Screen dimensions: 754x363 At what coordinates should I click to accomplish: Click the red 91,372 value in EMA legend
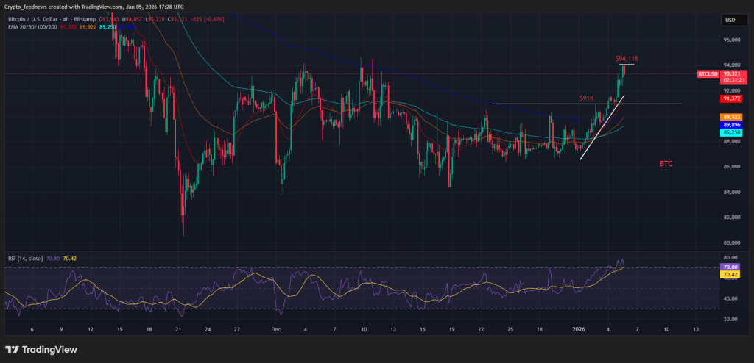[x=69, y=27]
